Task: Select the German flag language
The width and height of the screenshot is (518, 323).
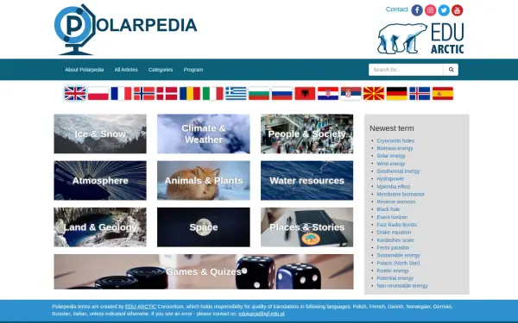Action: 397,93
